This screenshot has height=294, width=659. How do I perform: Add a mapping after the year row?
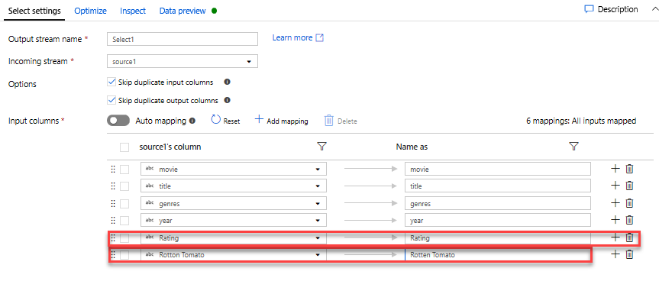pos(615,220)
